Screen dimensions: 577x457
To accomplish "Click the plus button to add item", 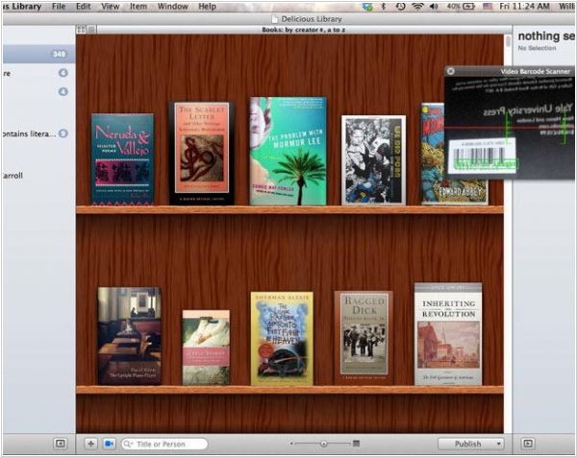I will [x=90, y=444].
